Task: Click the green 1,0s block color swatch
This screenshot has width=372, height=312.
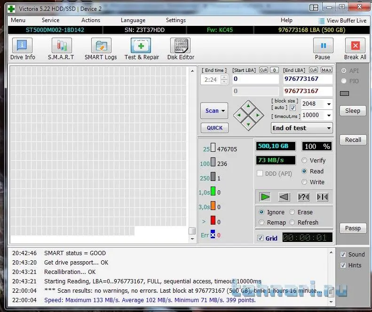Action: click(213, 191)
